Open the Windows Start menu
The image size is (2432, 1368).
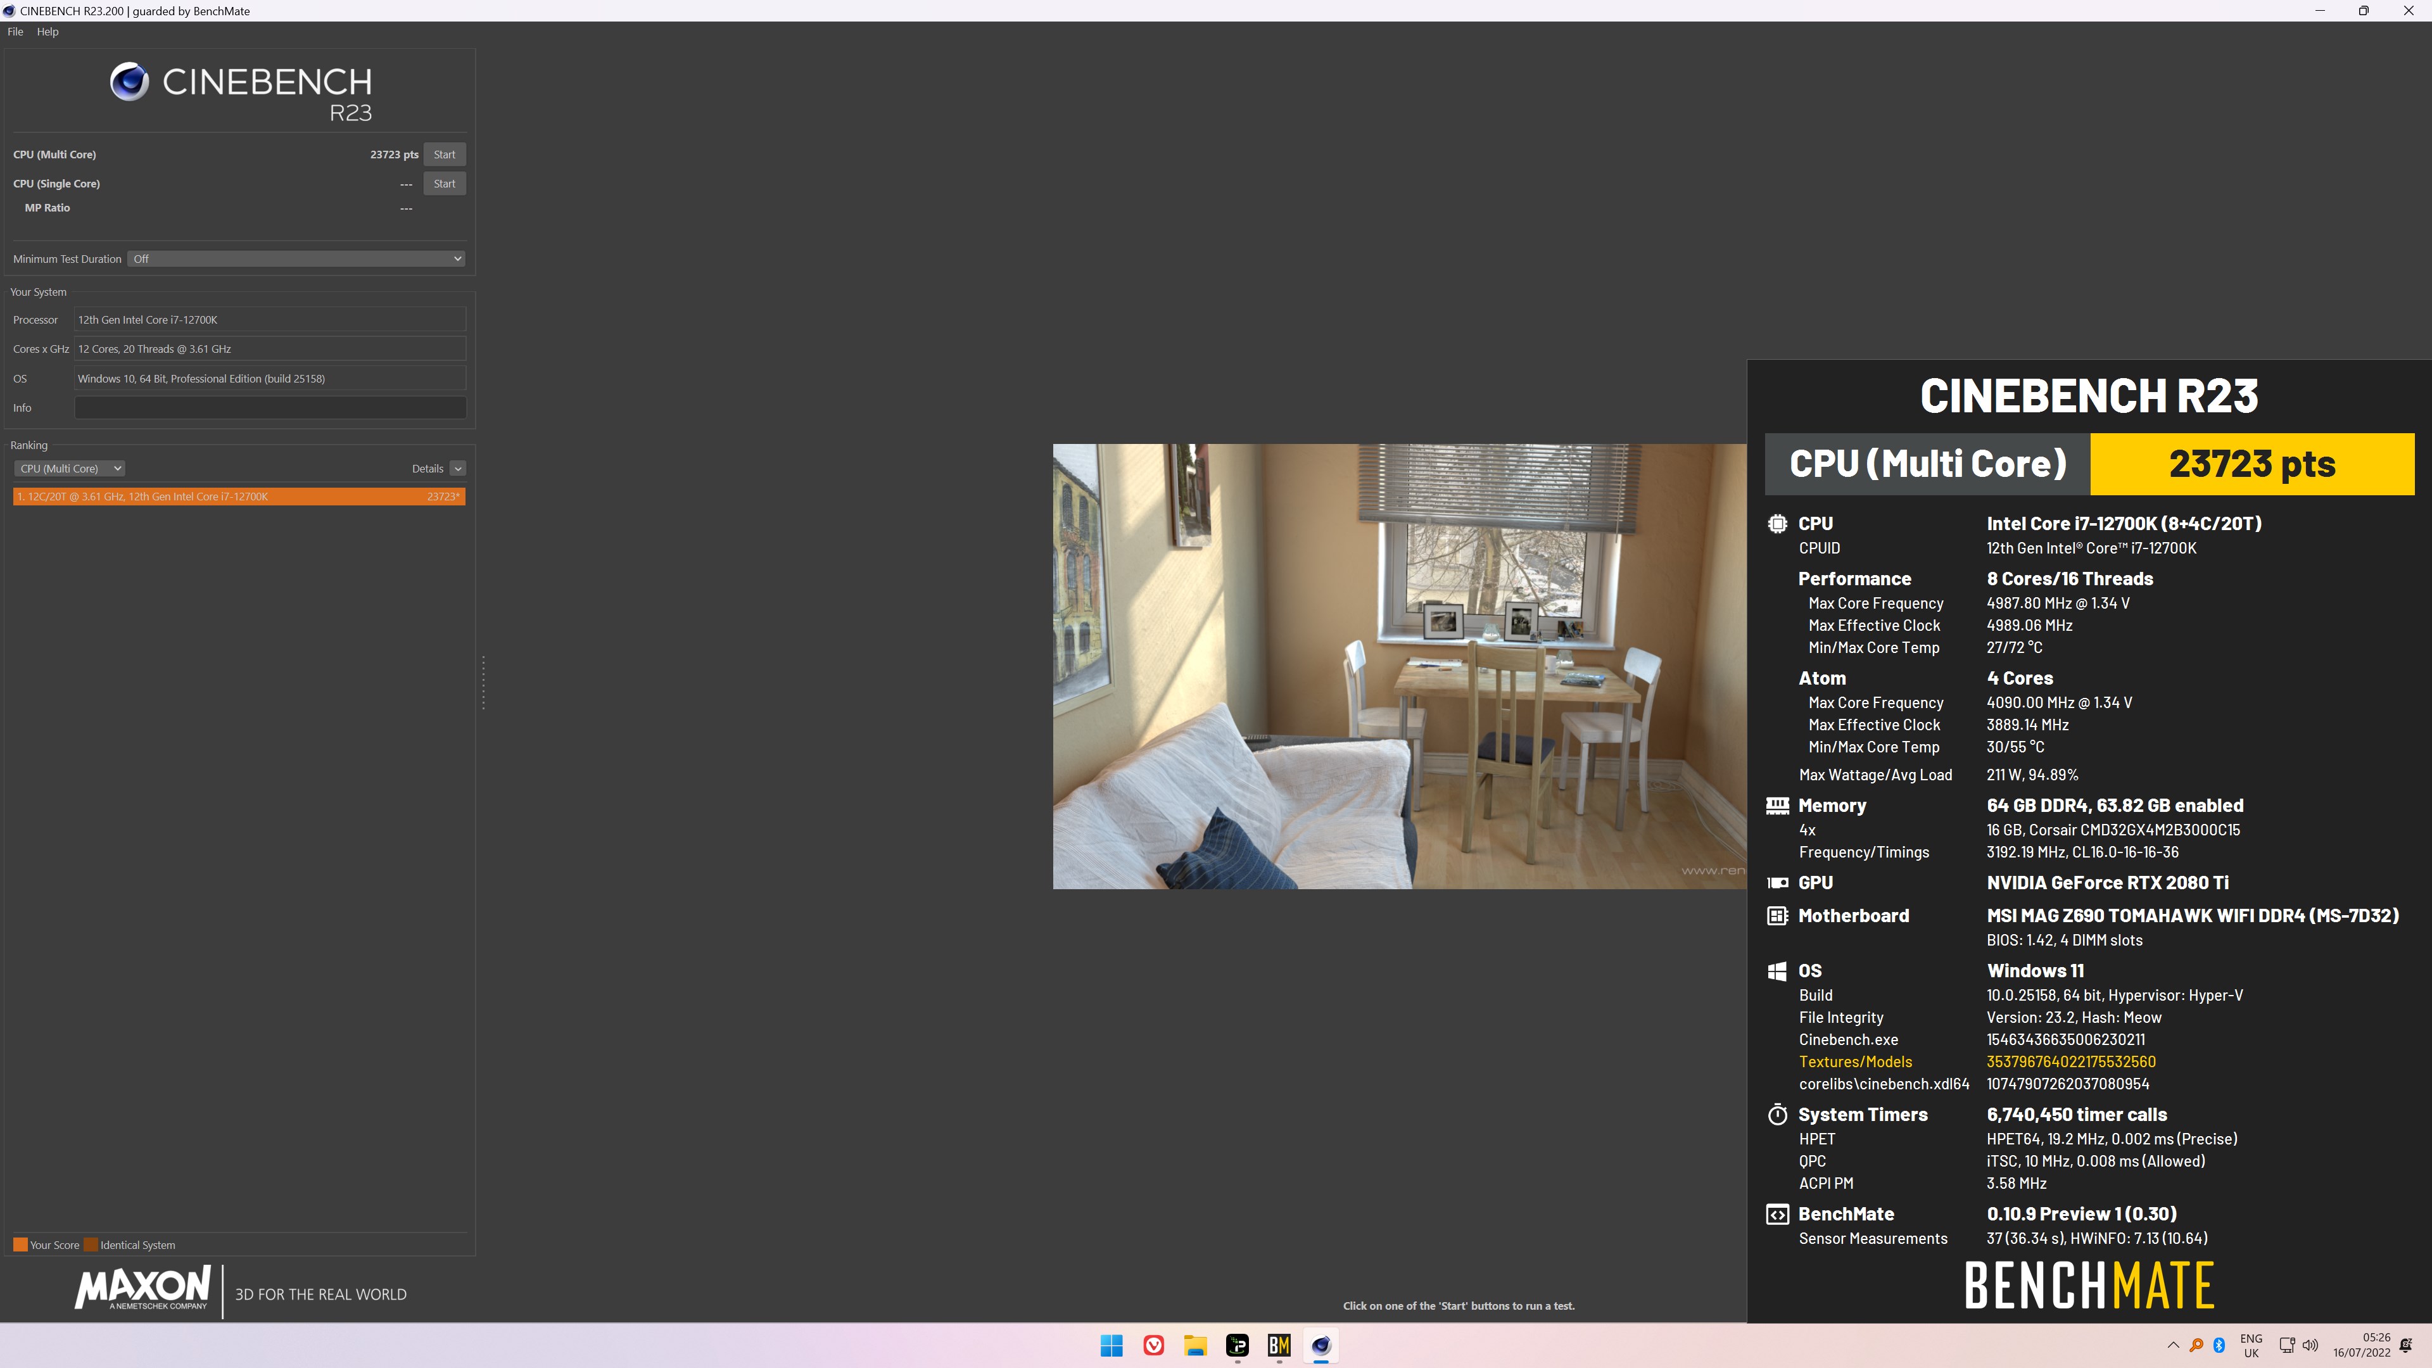tap(1111, 1345)
